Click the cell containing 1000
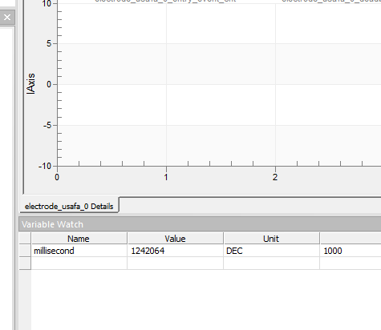The height and width of the screenshot is (330, 381). [x=351, y=251]
